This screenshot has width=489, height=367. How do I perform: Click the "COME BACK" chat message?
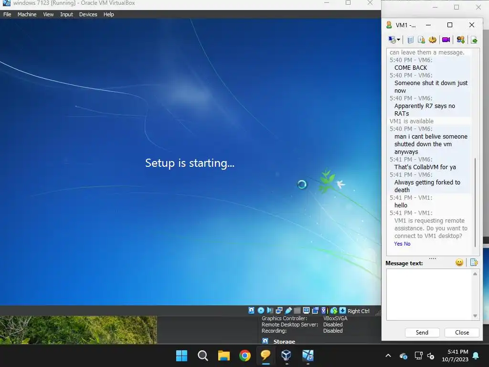(410, 68)
